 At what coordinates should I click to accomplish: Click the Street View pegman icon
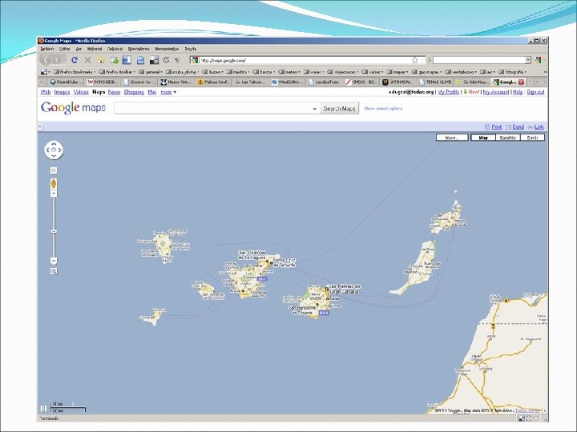point(54,184)
